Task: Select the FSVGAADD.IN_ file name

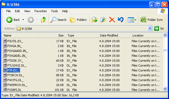Action: 17,51
